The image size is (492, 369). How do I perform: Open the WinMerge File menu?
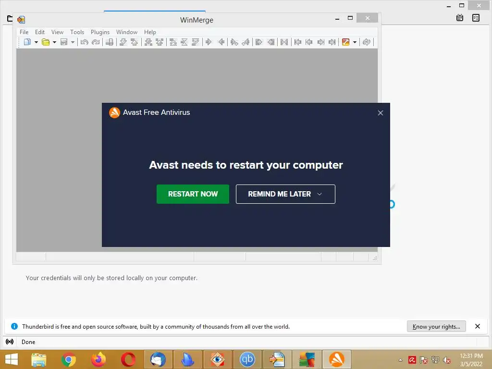point(24,32)
